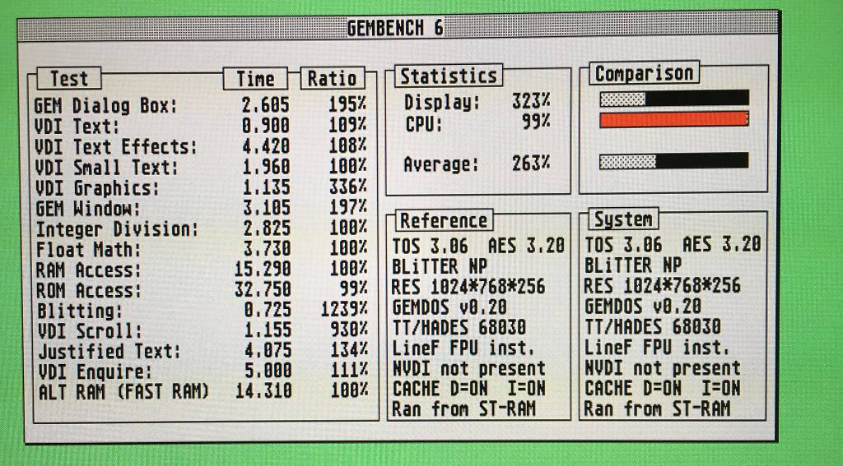Click the 134% ratio value
The image size is (843, 466).
coord(349,350)
